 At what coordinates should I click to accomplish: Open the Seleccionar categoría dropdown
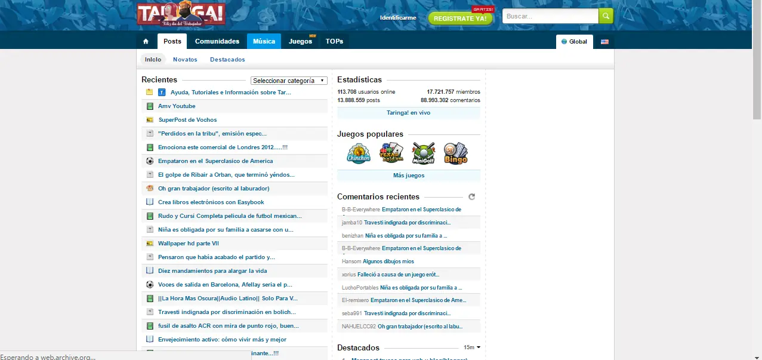(289, 81)
